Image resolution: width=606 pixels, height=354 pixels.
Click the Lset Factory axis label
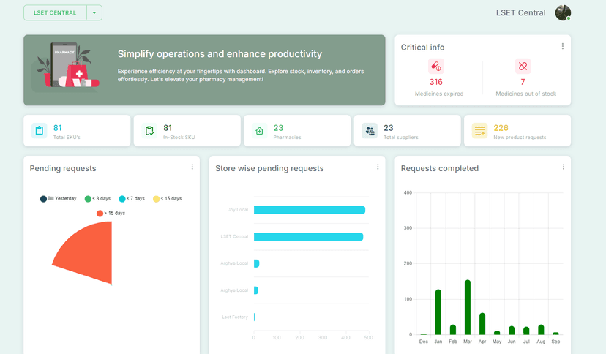(x=235, y=317)
